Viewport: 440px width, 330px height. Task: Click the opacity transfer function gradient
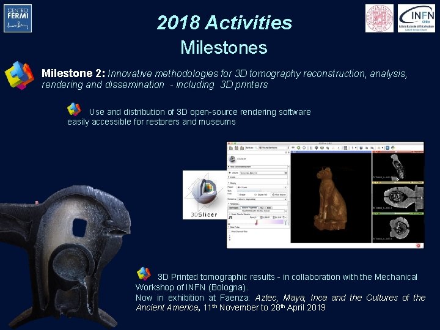click(x=269, y=222)
